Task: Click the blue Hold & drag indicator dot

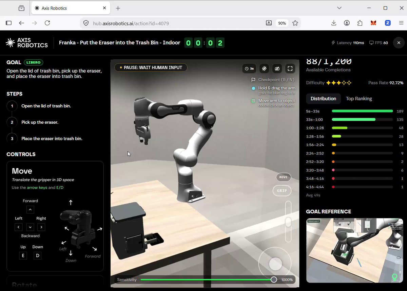Action: point(253,88)
